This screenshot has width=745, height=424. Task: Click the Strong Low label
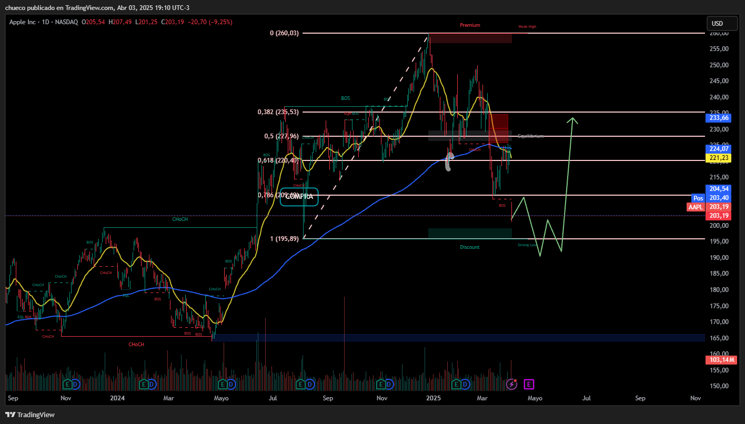pyautogui.click(x=527, y=245)
